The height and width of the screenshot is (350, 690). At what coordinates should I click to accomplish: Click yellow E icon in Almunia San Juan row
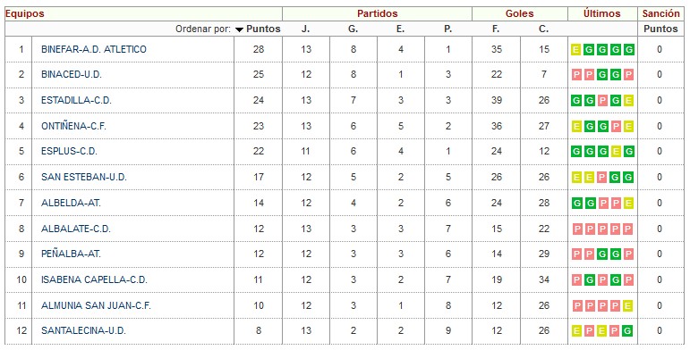629,305
